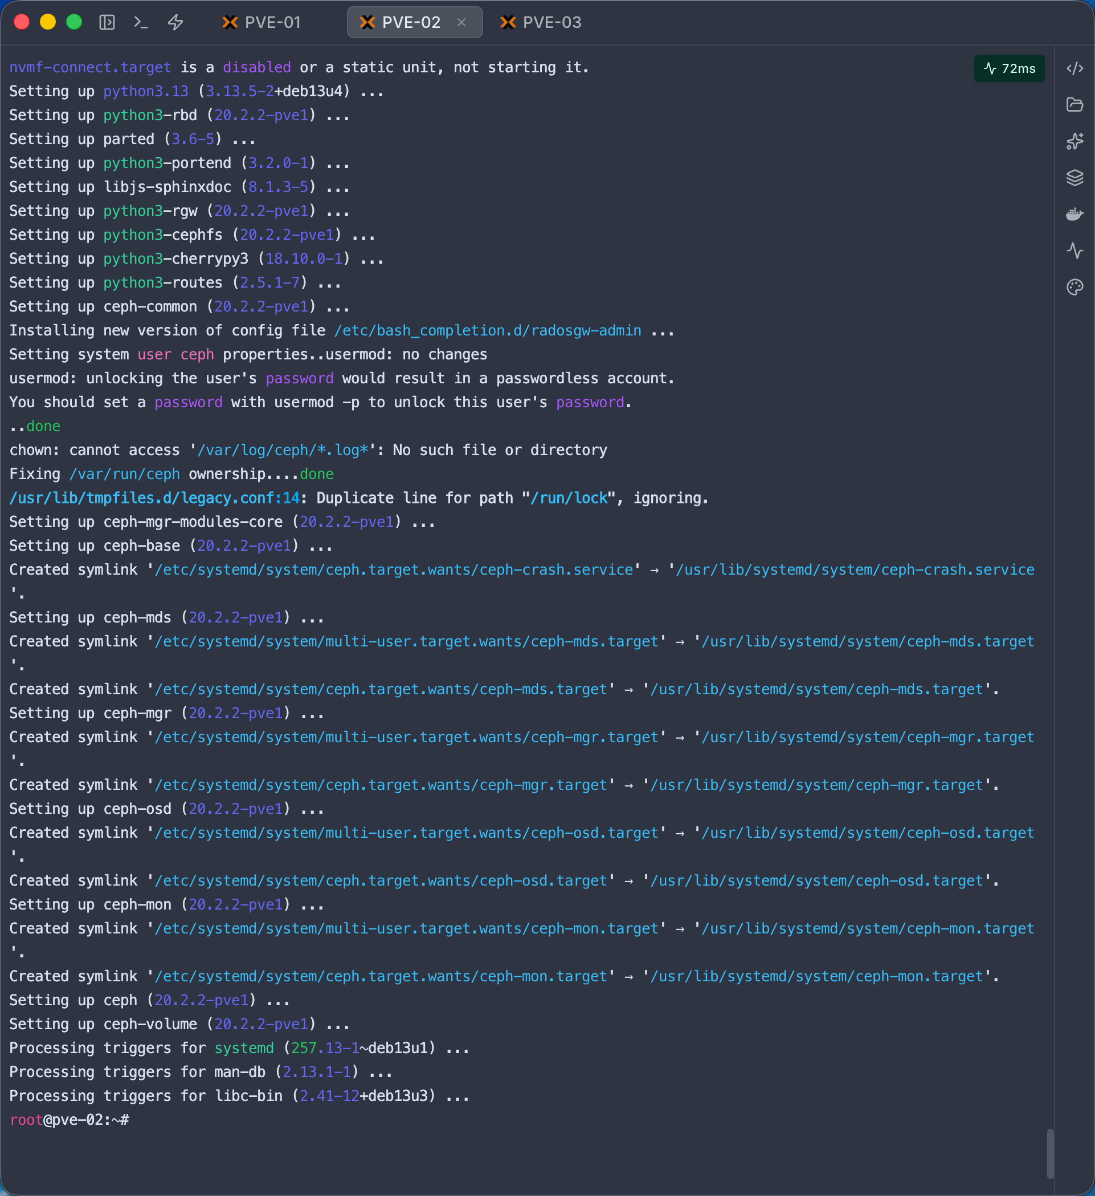
Task: Close the PVE-02 tab
Action: coord(461,23)
